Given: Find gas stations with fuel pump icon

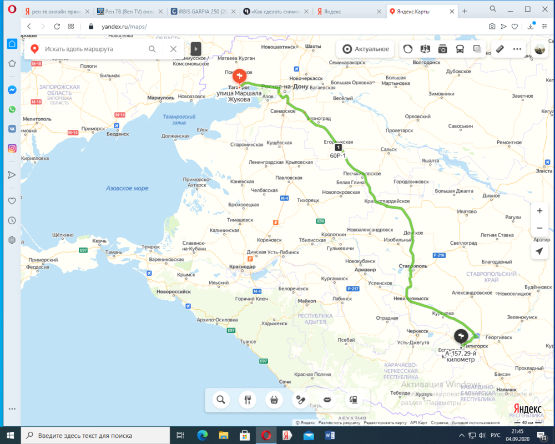Looking at the screenshot, I should (353, 400).
